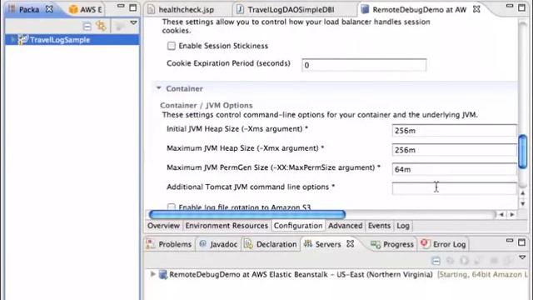Screen dimensions: 533x300
Task: Close the Servers view
Action: tap(350, 244)
